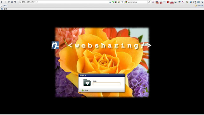The height and width of the screenshot is (115, 204).
Task: Go back using the browser back arrow
Action: click(x=2, y=2)
